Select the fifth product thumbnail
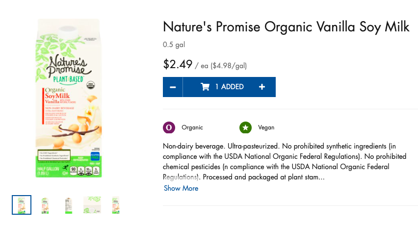The image size is (418, 225). pyautogui.click(x=116, y=205)
